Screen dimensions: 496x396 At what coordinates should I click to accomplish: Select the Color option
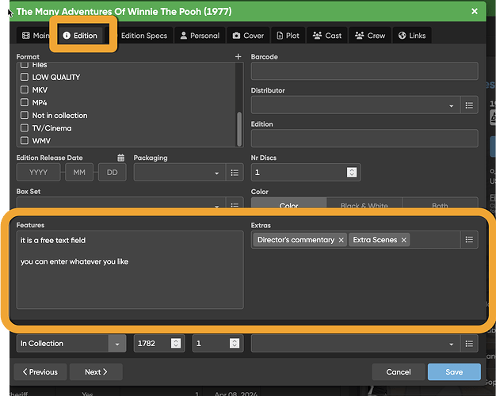pos(288,206)
